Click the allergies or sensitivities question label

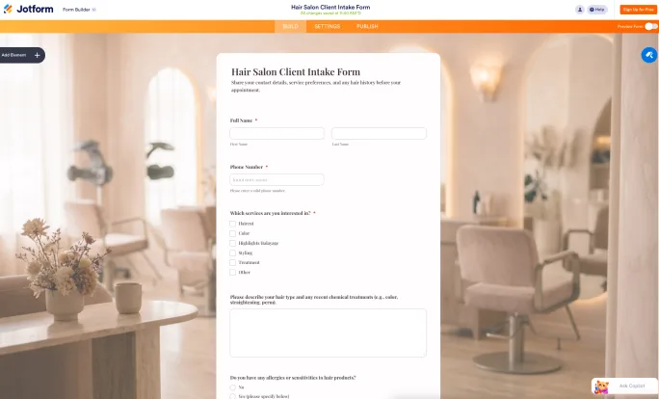(x=293, y=378)
